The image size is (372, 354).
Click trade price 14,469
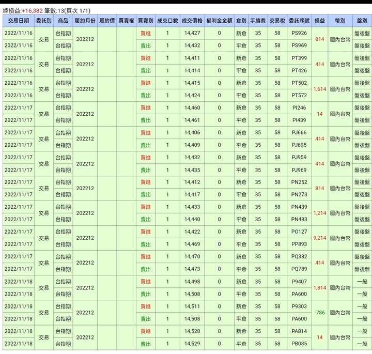(192, 244)
